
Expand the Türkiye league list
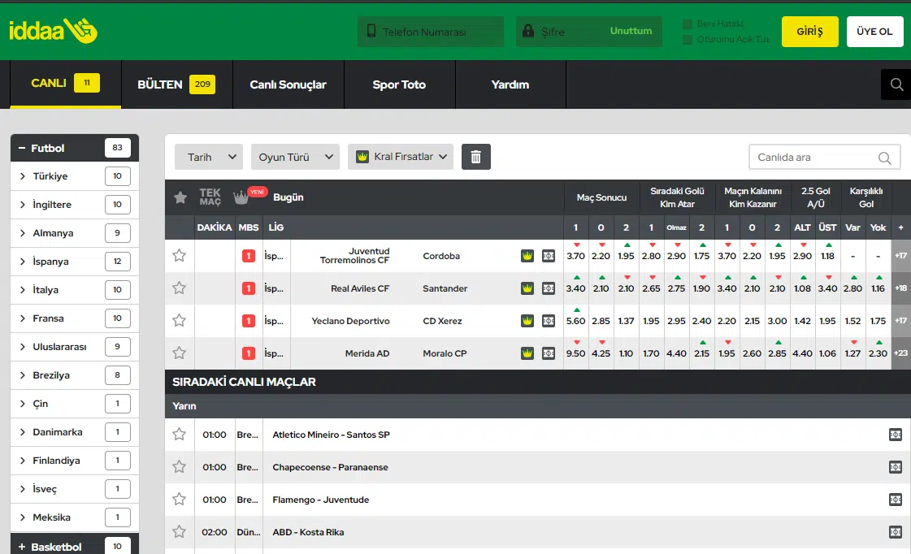(75, 176)
